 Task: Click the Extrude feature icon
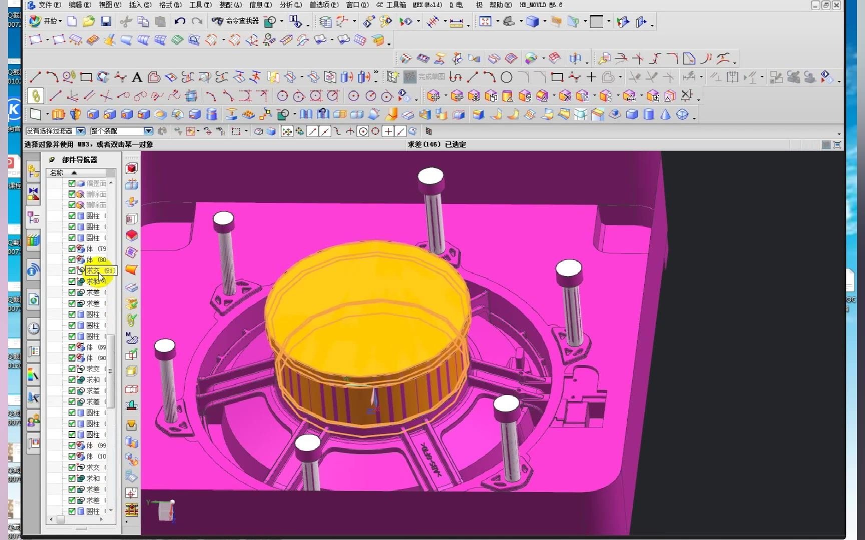pos(59,114)
